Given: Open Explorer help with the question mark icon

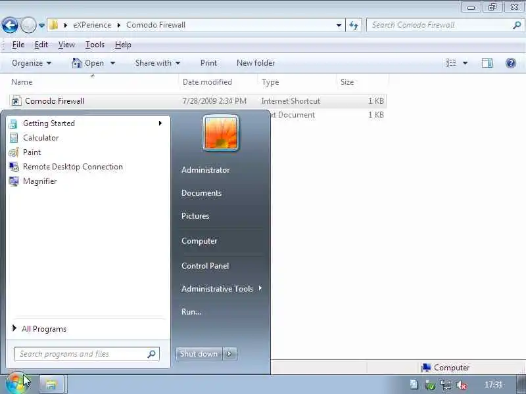Looking at the screenshot, I should pos(511,63).
